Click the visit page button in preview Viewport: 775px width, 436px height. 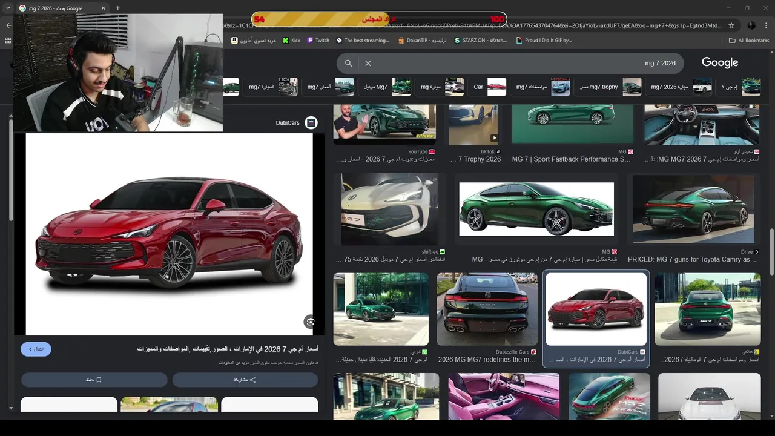(36, 349)
